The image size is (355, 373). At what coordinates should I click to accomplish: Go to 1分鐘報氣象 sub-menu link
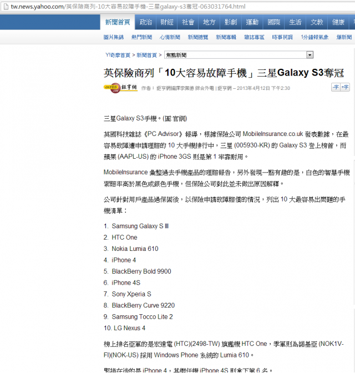(315, 37)
